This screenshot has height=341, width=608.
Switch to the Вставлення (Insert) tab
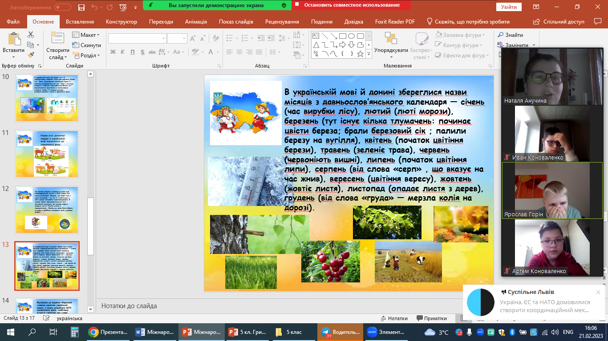point(80,22)
